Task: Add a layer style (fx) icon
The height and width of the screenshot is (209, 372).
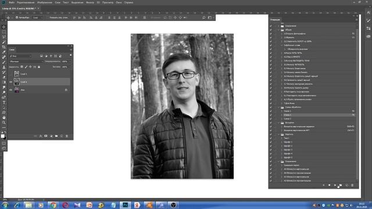Action: tap(41, 136)
